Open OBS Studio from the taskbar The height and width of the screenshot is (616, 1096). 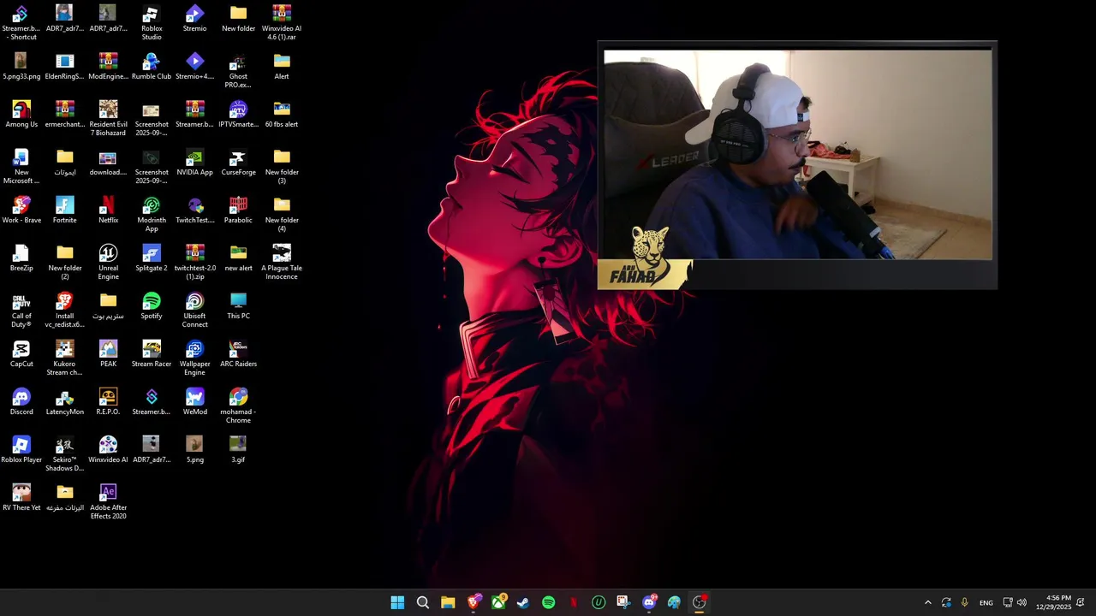700,602
